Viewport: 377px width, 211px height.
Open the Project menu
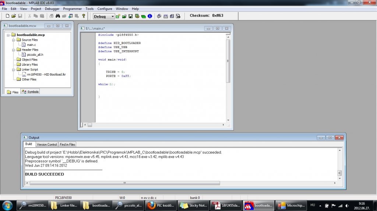[x=36, y=9]
